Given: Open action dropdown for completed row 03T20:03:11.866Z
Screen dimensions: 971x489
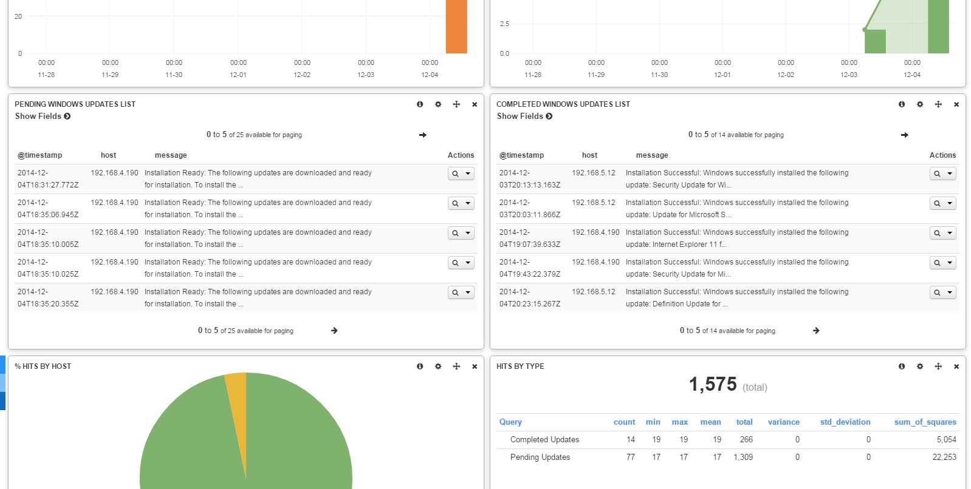Looking at the screenshot, I should (x=950, y=203).
